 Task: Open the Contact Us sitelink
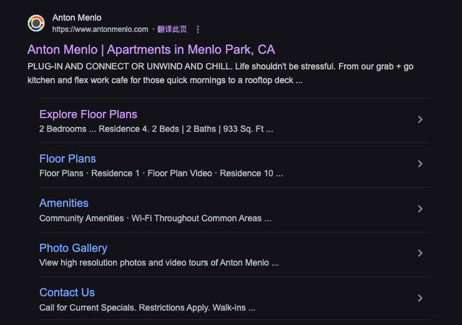[67, 292]
